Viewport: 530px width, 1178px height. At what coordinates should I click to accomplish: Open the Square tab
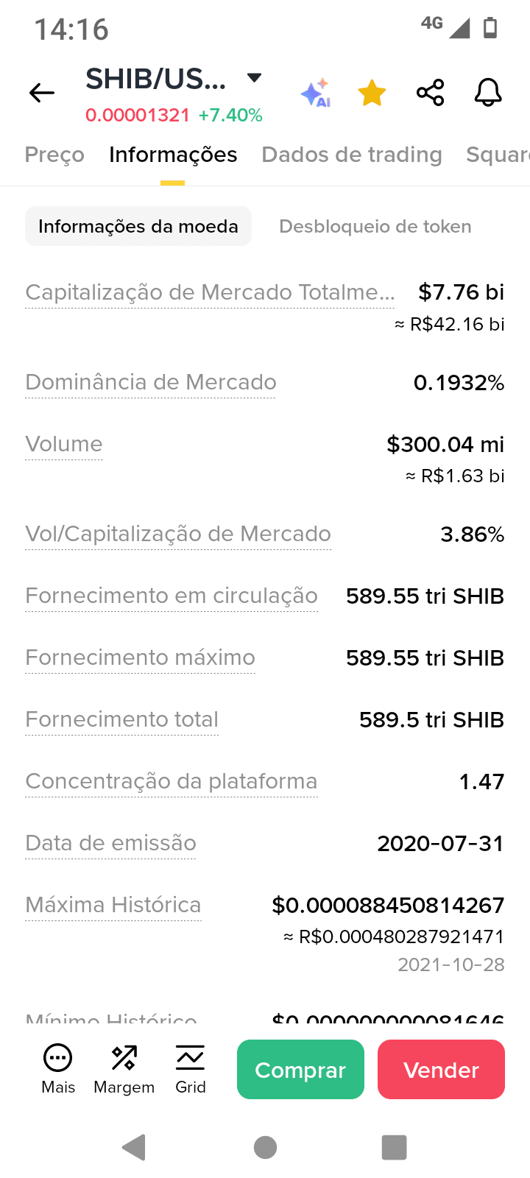[x=498, y=155]
